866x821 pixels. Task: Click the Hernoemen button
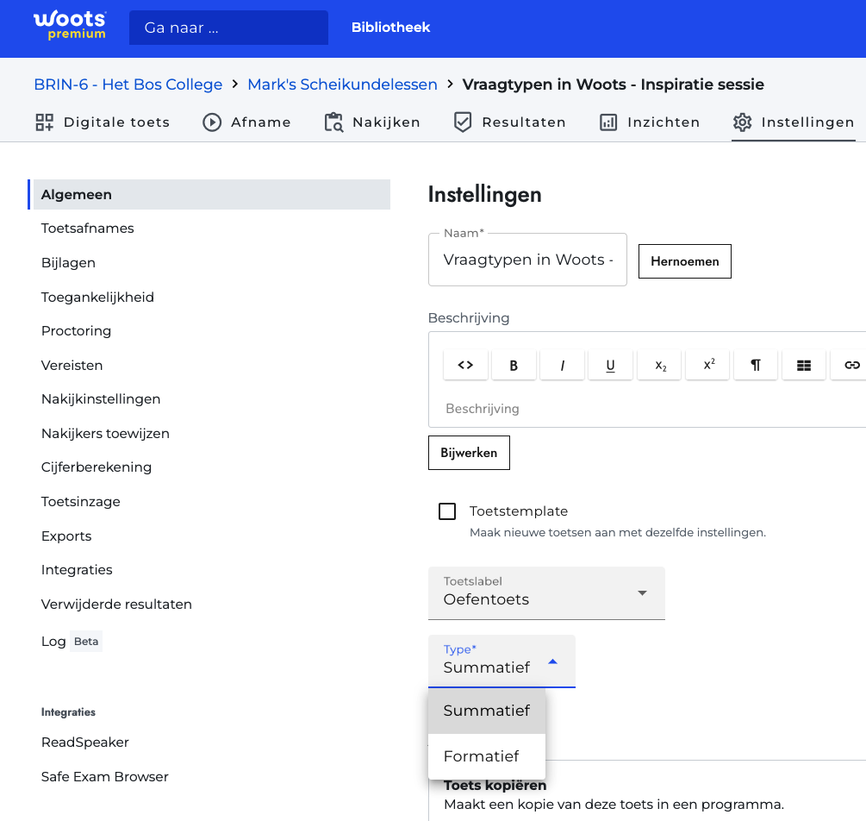coord(684,261)
